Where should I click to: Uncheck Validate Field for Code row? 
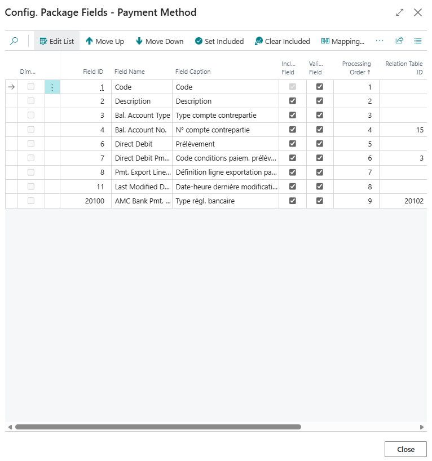click(x=320, y=87)
